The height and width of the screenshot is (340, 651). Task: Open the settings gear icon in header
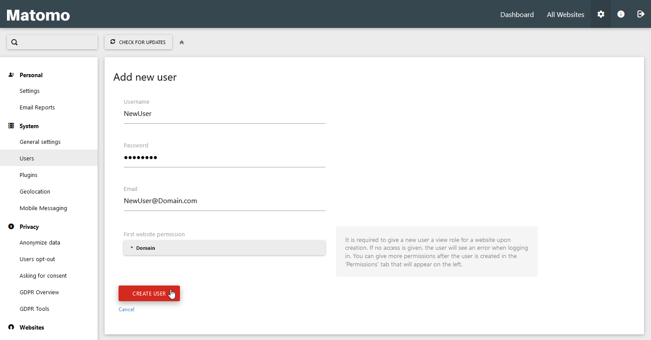[x=600, y=14]
